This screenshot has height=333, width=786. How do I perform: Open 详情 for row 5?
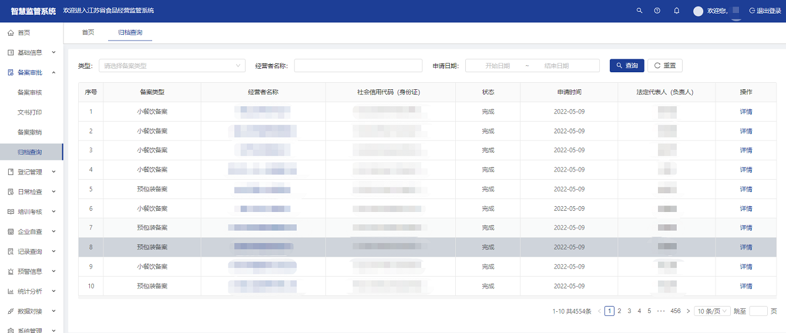[x=745, y=189]
